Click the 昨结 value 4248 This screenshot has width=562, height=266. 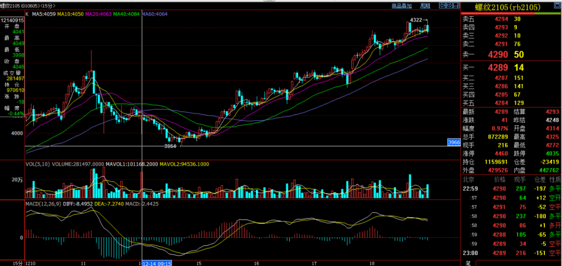(553, 120)
